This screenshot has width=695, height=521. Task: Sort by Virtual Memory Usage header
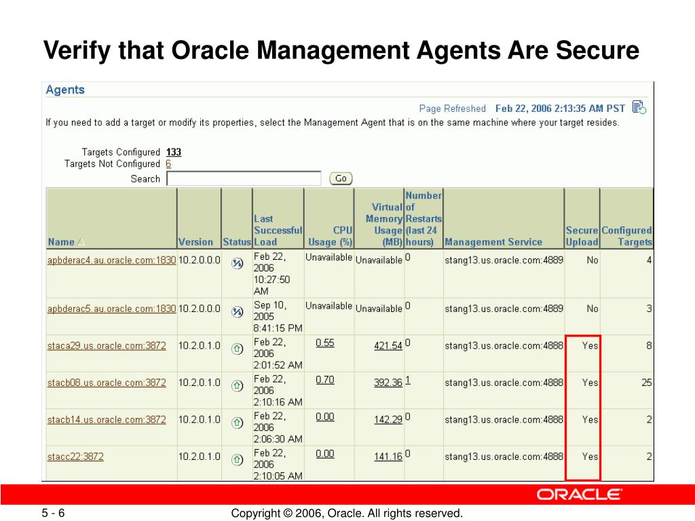click(x=384, y=225)
